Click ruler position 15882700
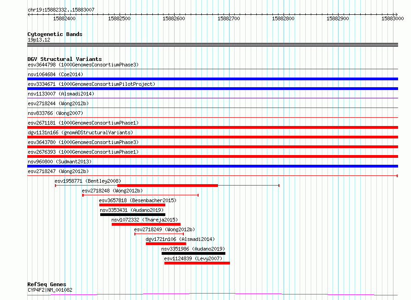The height and width of the screenshot is (300, 411). click(229, 18)
